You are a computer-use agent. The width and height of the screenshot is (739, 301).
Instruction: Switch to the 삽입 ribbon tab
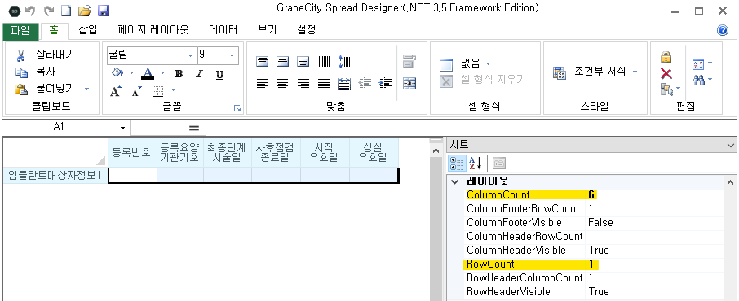[87, 30]
